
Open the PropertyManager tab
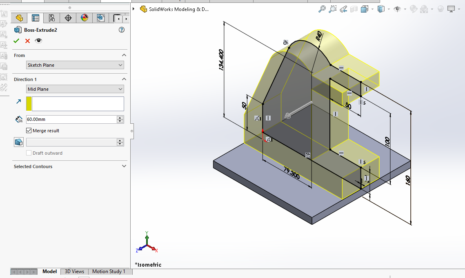tap(36, 18)
